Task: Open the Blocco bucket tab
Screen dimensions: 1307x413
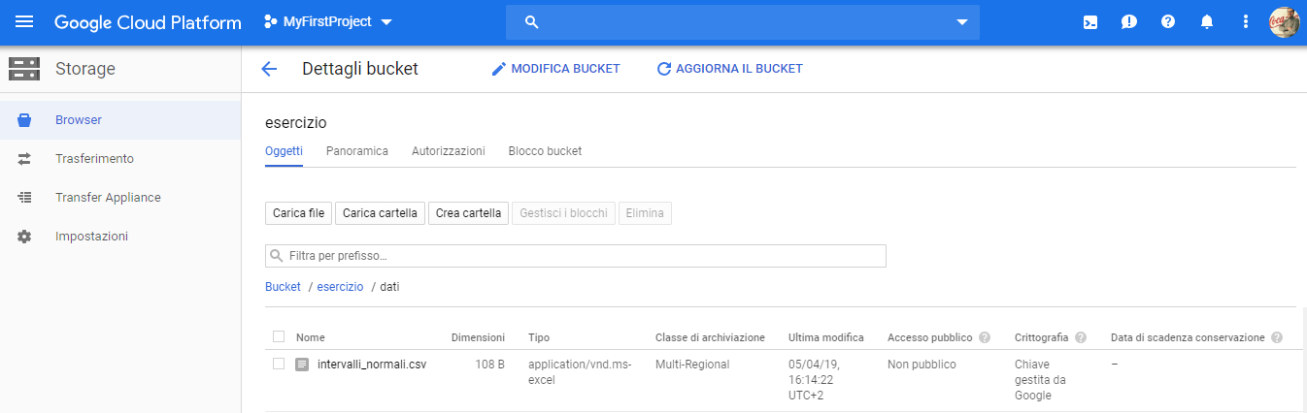Action: pyautogui.click(x=545, y=151)
